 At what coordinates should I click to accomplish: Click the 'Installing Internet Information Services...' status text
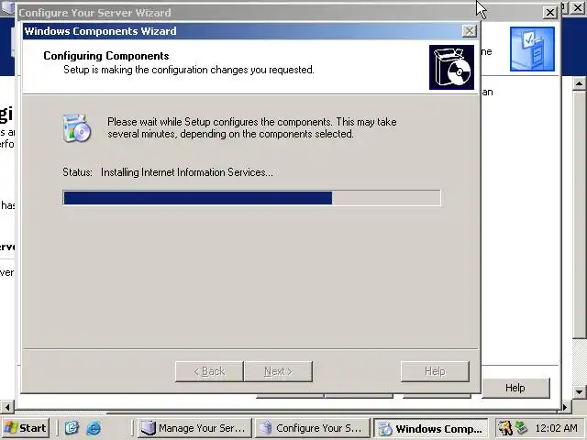click(x=187, y=172)
